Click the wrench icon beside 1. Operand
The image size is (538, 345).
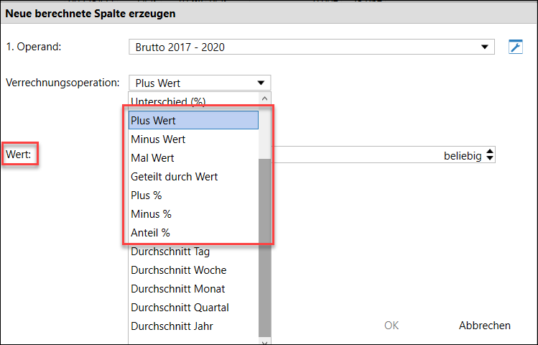point(515,47)
